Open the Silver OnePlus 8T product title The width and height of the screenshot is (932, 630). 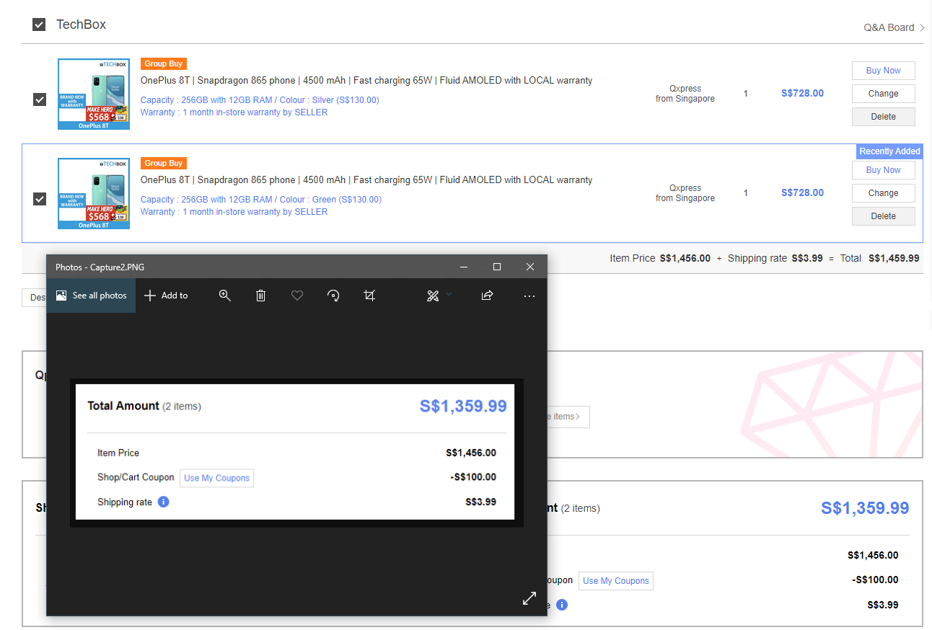(366, 81)
